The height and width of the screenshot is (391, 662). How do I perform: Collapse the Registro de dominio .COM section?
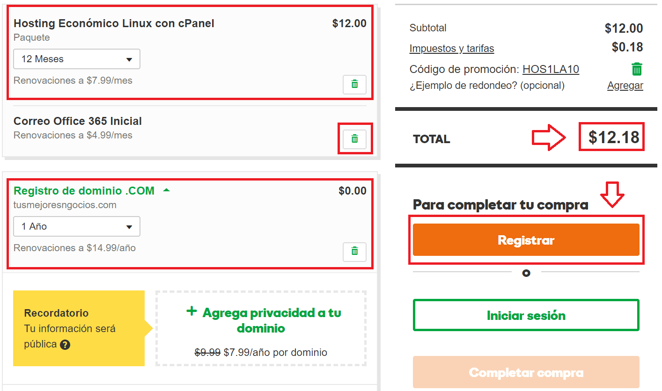(x=166, y=190)
